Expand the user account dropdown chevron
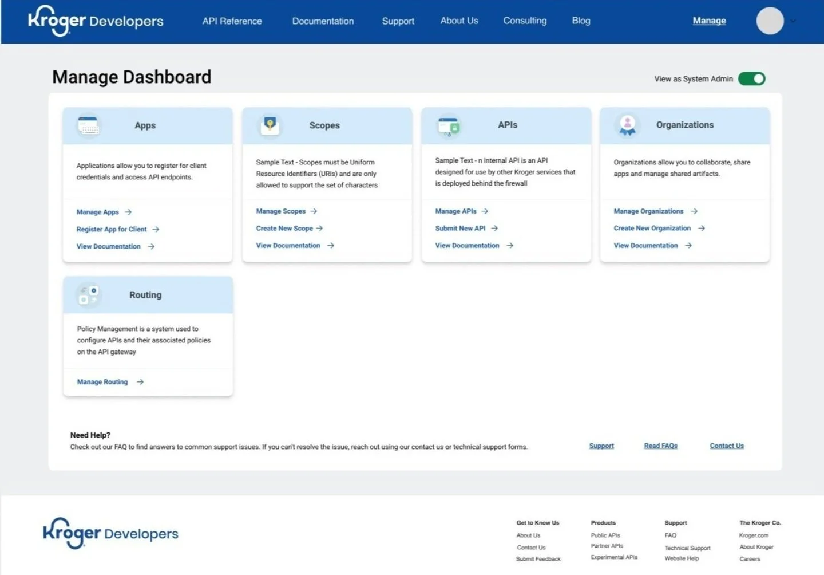The image size is (824, 575). click(793, 21)
